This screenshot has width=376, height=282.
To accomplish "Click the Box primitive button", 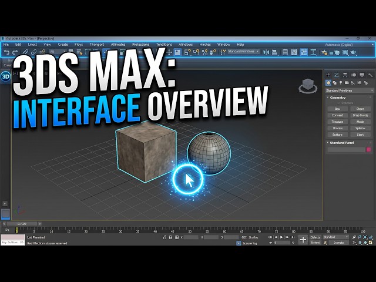I will 337,109.
